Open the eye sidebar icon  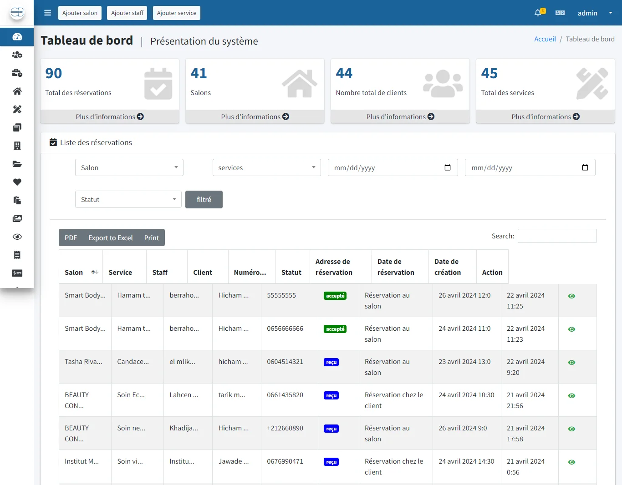(17, 237)
